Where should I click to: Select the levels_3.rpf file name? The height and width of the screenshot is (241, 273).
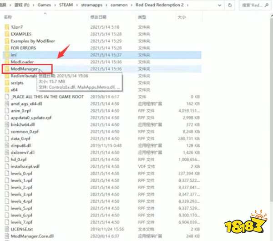(21, 194)
